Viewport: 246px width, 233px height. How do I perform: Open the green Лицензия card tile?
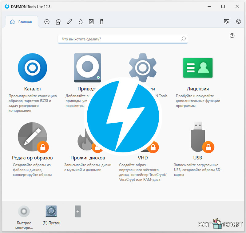click(x=198, y=68)
